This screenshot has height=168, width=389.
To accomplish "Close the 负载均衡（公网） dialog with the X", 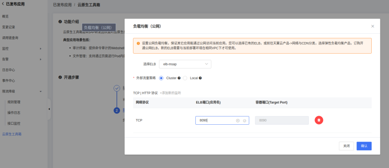I will click(373, 26).
